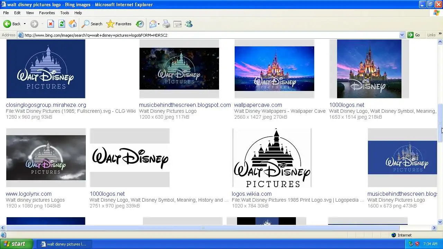
Task: Open the grey clouds Walt Disney thumbnail
Action: [x=46, y=158]
